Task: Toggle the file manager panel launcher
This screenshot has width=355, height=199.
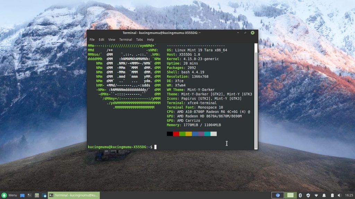Action: (x=37, y=195)
